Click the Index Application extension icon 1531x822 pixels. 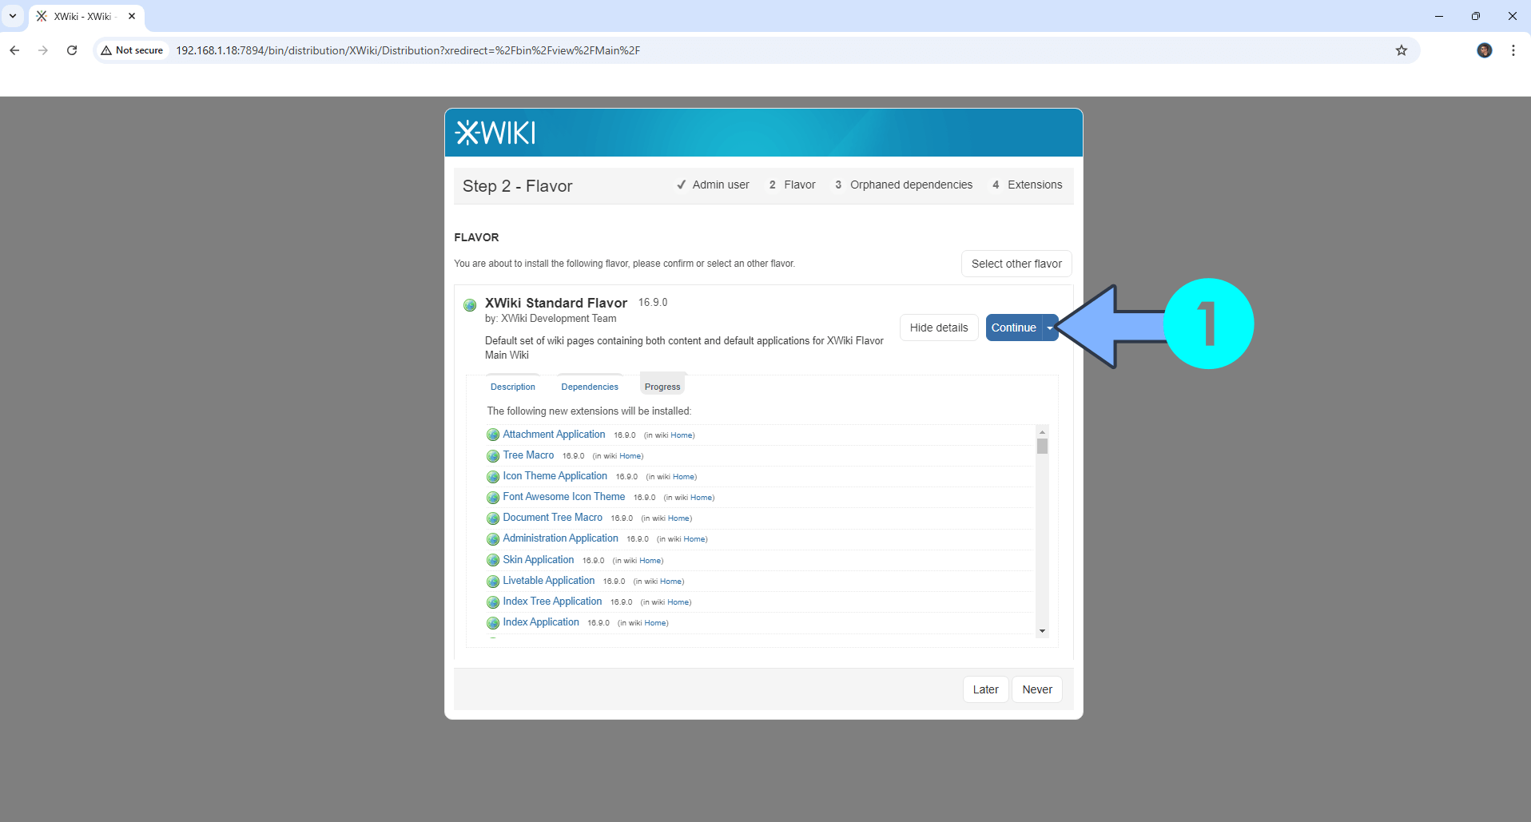[493, 623]
